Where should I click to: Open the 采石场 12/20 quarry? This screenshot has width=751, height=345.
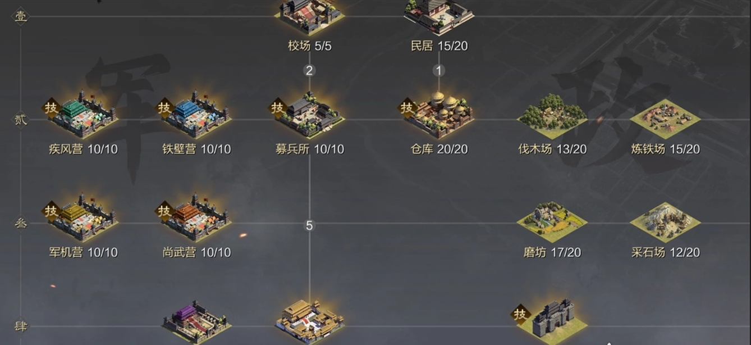(665, 221)
